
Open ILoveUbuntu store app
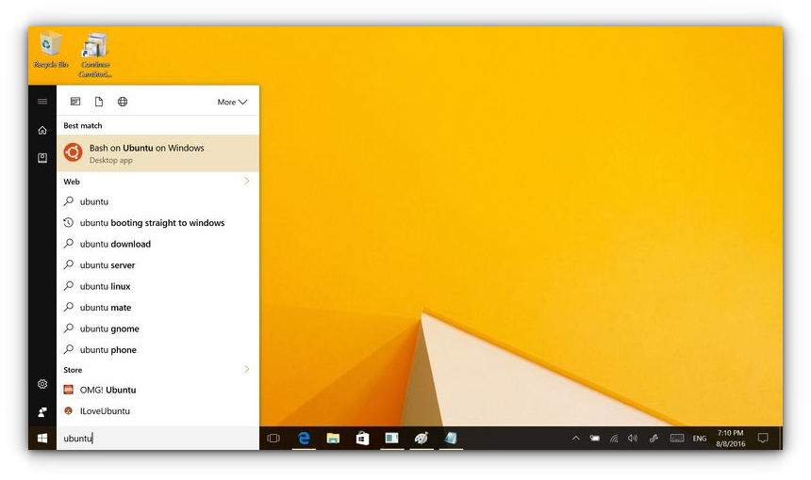coord(157,411)
